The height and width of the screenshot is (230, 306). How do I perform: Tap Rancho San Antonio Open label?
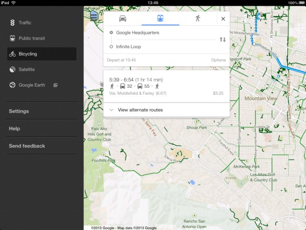194,224
